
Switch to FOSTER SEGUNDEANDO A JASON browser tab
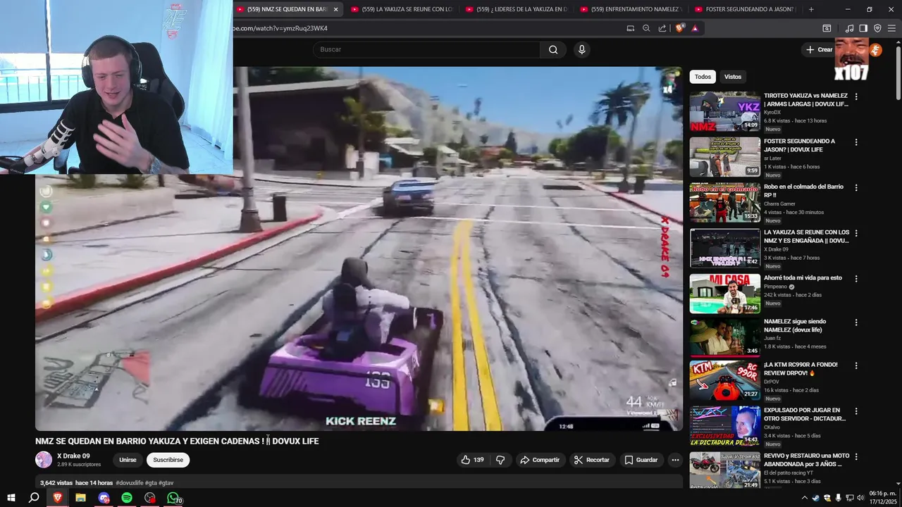pyautogui.click(x=746, y=9)
